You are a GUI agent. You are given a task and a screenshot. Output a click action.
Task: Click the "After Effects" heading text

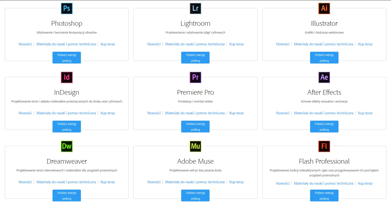point(324,92)
